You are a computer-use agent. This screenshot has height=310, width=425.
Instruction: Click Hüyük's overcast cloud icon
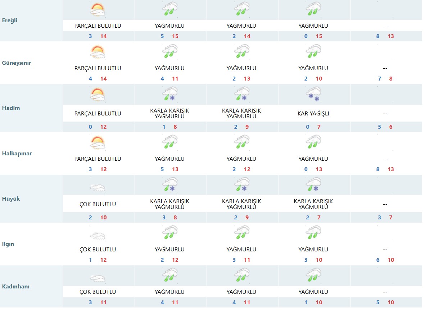point(98,187)
